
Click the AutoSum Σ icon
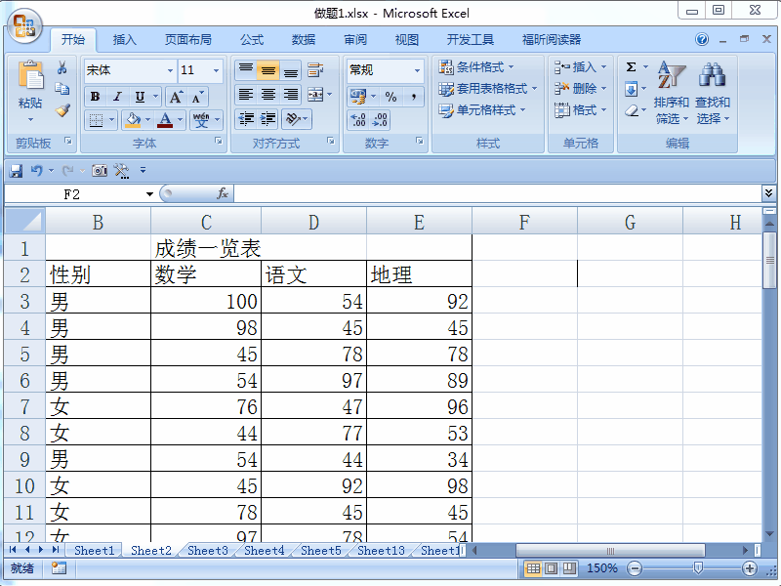(631, 66)
